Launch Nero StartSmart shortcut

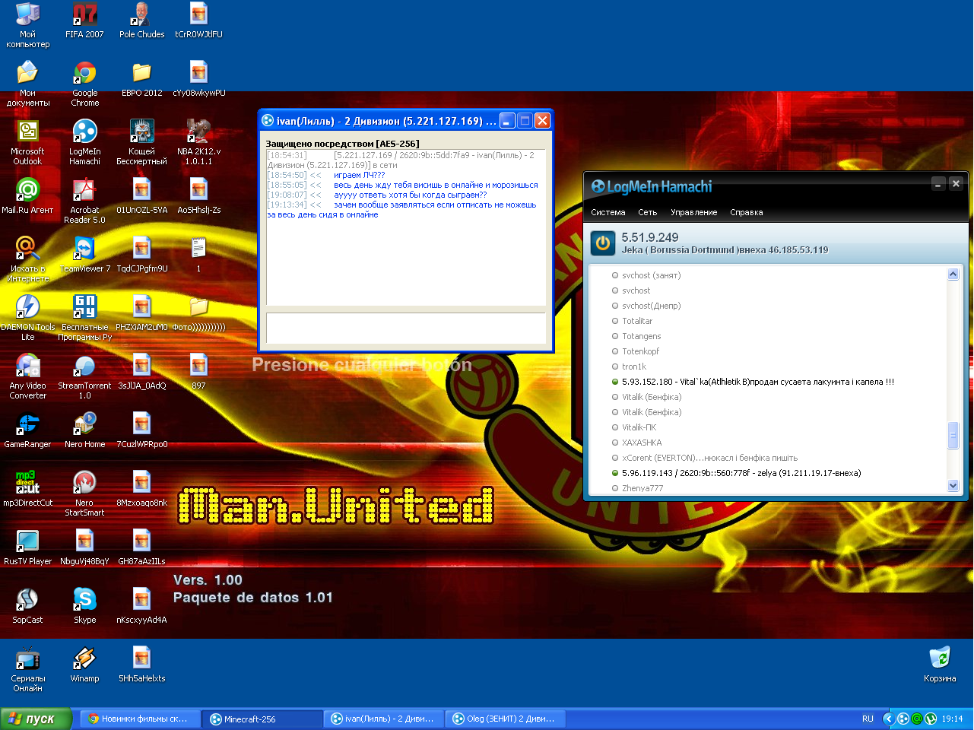pyautogui.click(x=84, y=494)
